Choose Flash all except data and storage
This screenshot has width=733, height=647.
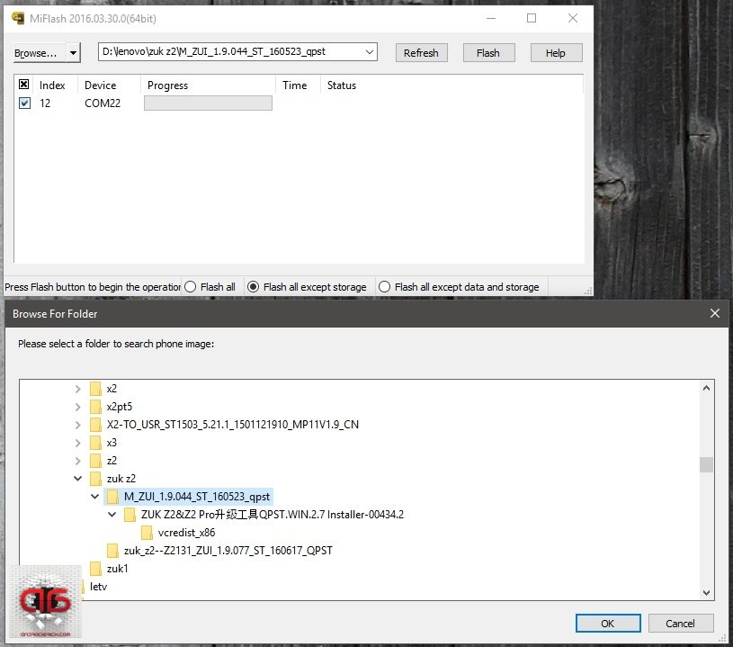[x=385, y=287]
